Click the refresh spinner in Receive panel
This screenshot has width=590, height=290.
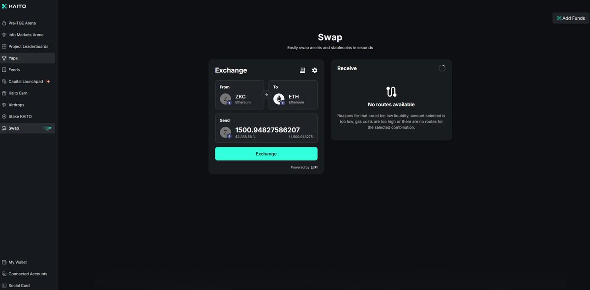click(442, 68)
